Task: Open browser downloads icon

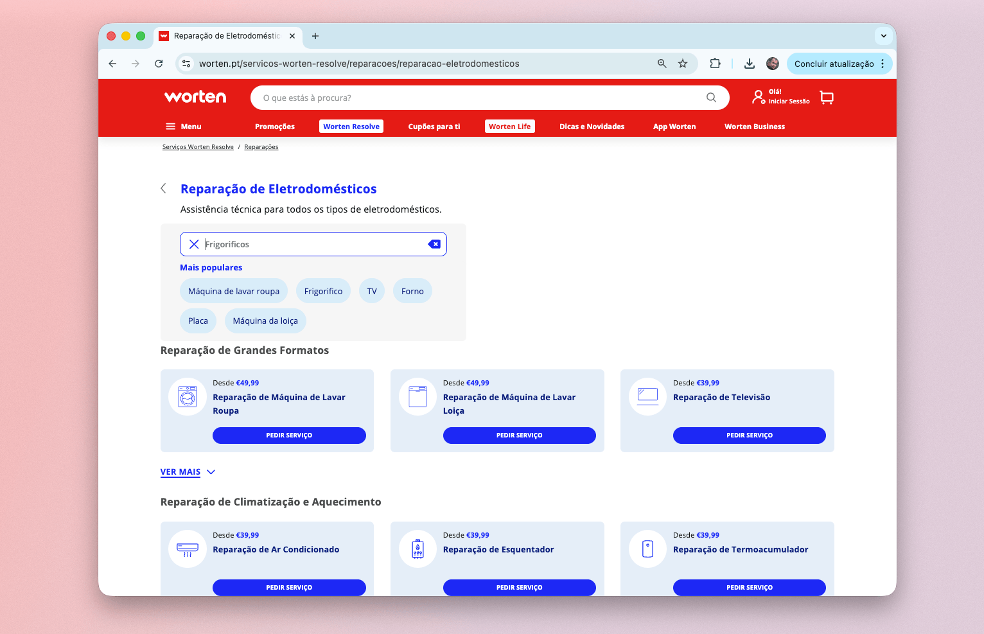Action: pyautogui.click(x=749, y=64)
